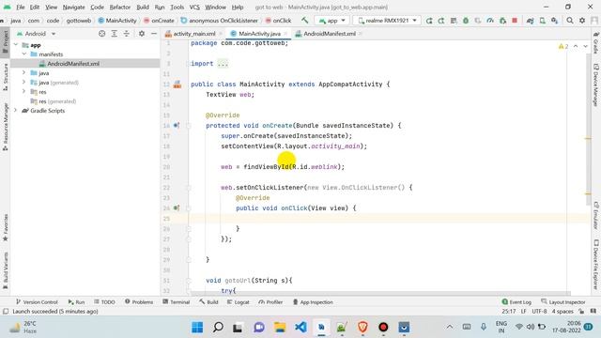Click the 4 spaces indent status entry
Screen dimensions: 601x338
click(562, 311)
